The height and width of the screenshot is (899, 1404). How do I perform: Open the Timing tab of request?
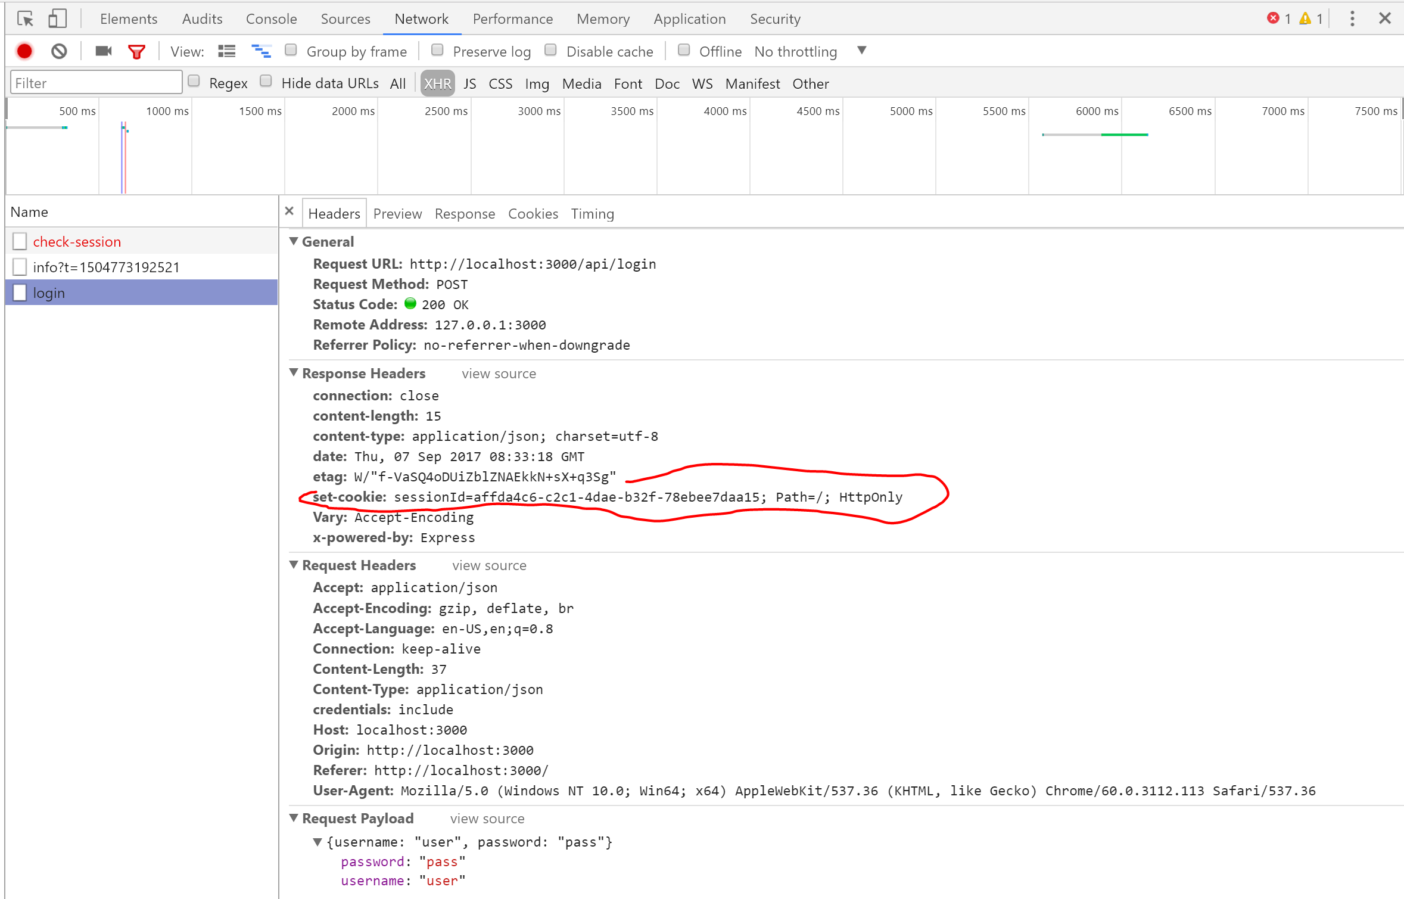point(592,214)
